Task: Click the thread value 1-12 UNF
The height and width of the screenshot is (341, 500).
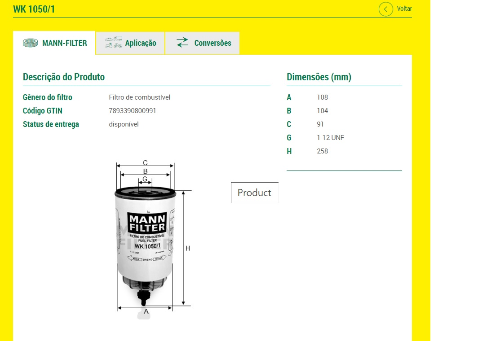Action: coord(330,138)
